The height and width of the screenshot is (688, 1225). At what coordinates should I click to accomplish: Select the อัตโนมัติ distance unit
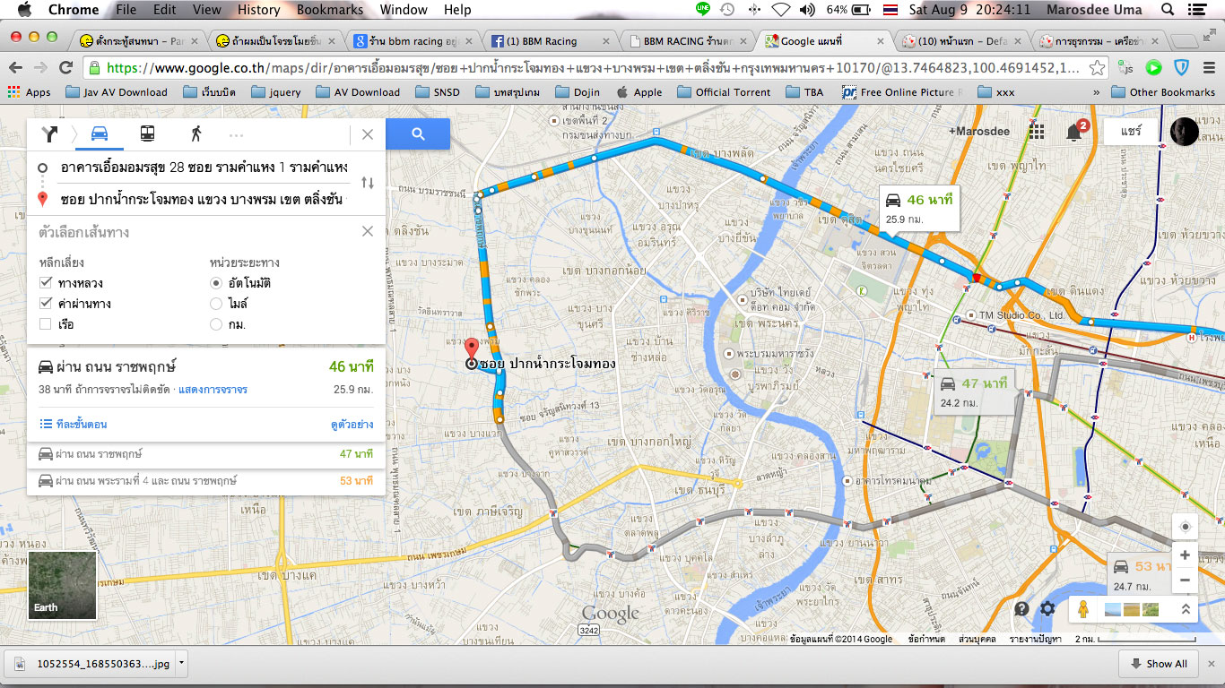(215, 283)
